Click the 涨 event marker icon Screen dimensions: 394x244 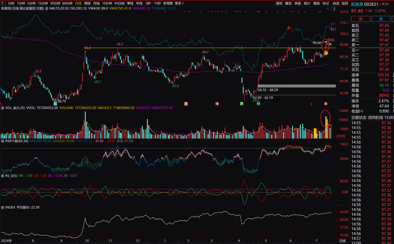coord(326,103)
